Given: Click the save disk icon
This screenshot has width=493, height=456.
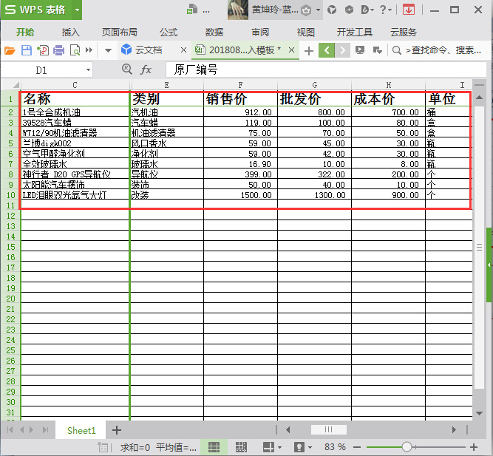Looking at the screenshot, I should click(x=26, y=50).
